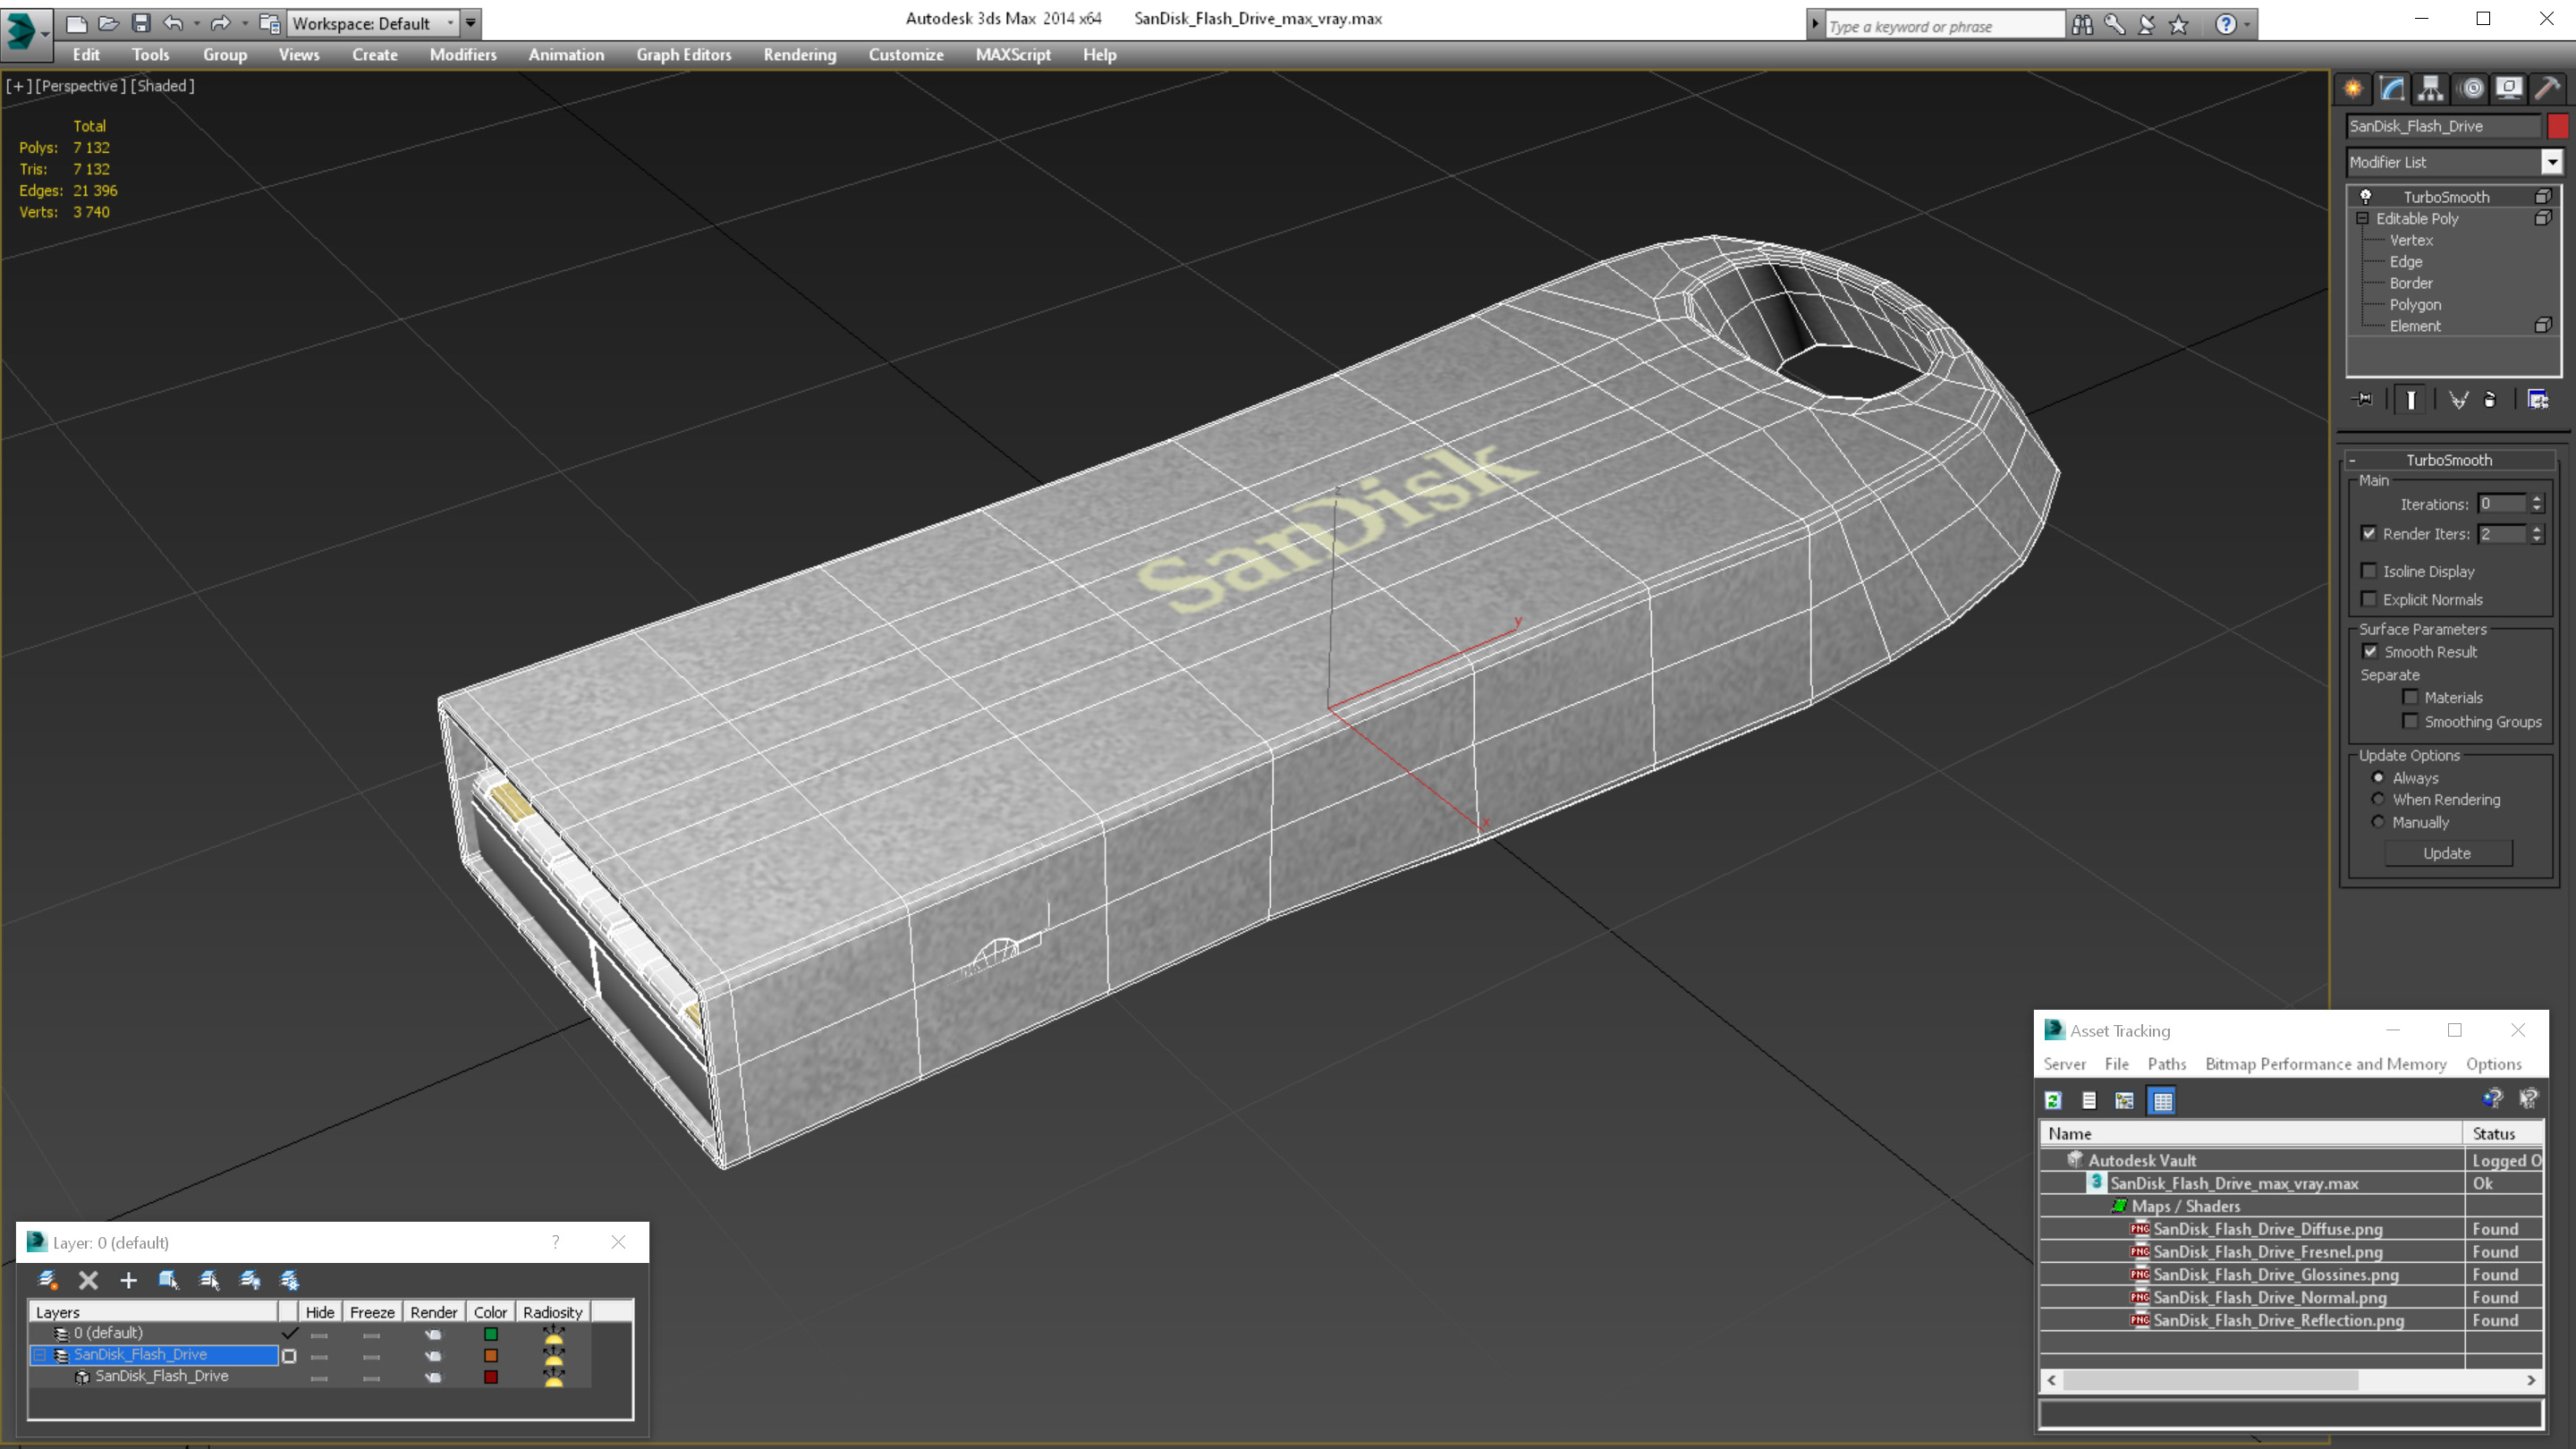Toggle Smooth Result checkbox
Viewport: 2576px width, 1449px height.
[2370, 651]
